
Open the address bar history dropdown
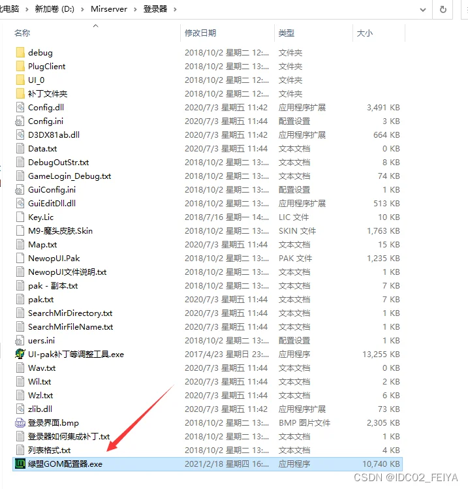click(424, 10)
